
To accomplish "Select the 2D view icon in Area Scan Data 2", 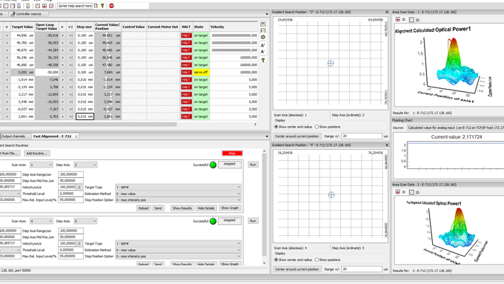I will (x=411, y=192).
